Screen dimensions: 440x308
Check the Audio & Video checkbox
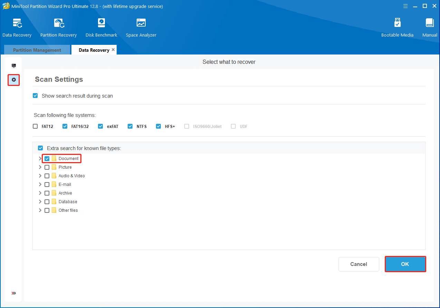[47, 176]
